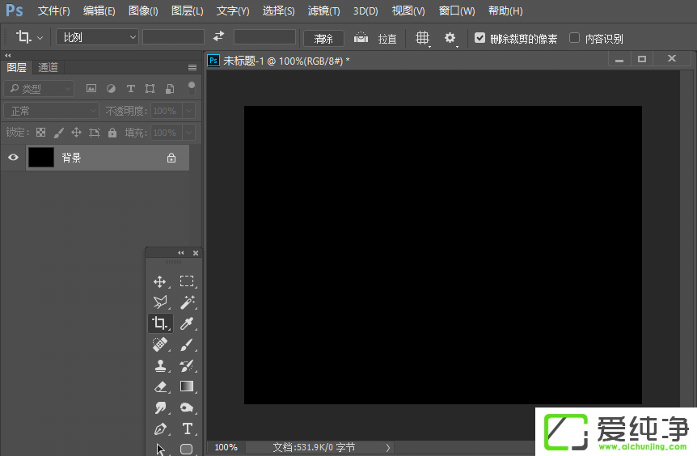This screenshot has height=456, width=697.
Task: Select the Eraser tool
Action: pyautogui.click(x=160, y=386)
